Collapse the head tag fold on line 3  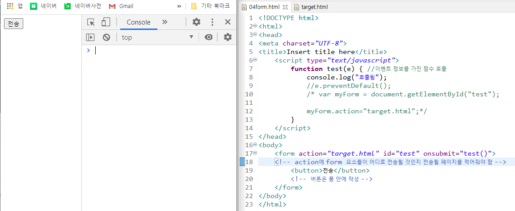255,34
